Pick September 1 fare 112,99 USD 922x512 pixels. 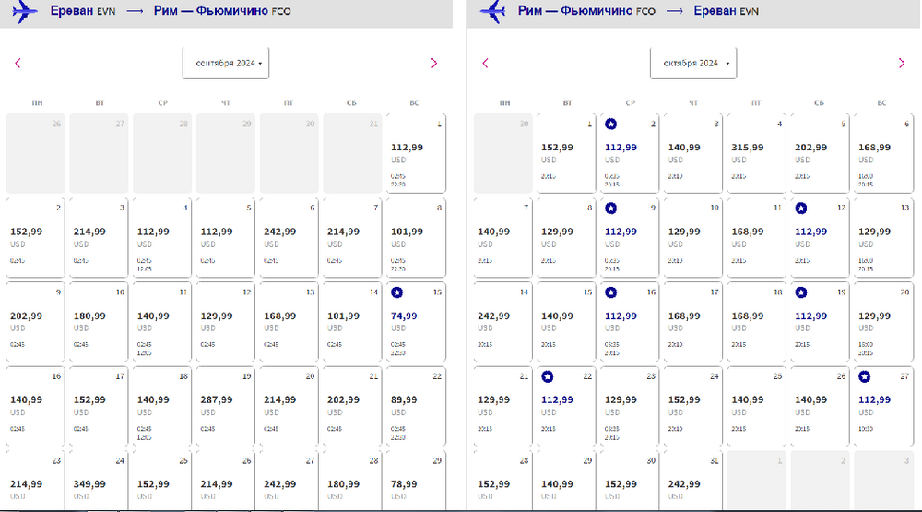pos(414,153)
